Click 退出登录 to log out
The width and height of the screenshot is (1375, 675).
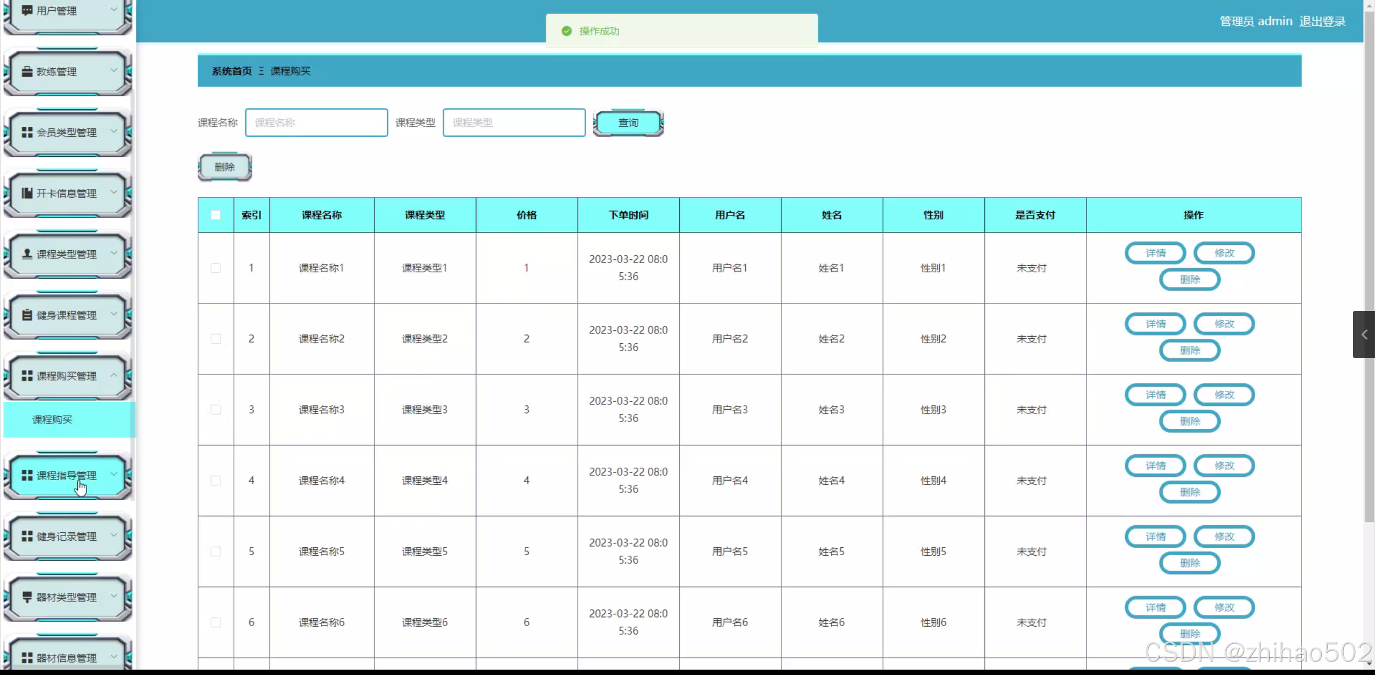[1322, 21]
